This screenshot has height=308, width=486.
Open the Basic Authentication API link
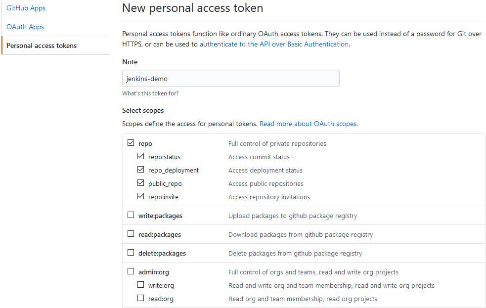click(x=274, y=44)
